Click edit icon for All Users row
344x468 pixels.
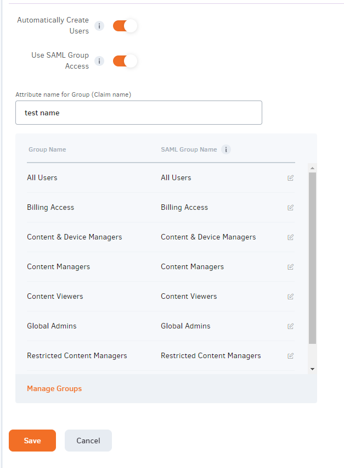291,178
